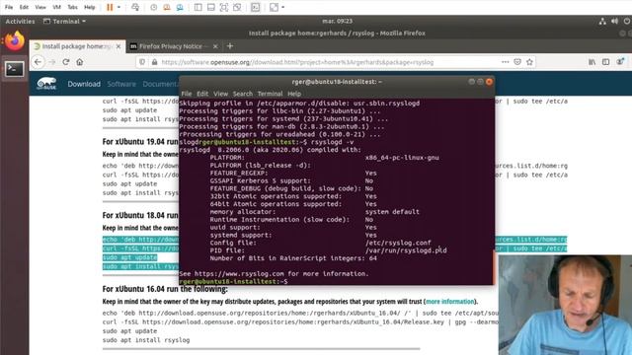This screenshot has height=355, width=632.
Task: Expand the stretch guest dropdown arrow
Action: [x=283, y=7]
